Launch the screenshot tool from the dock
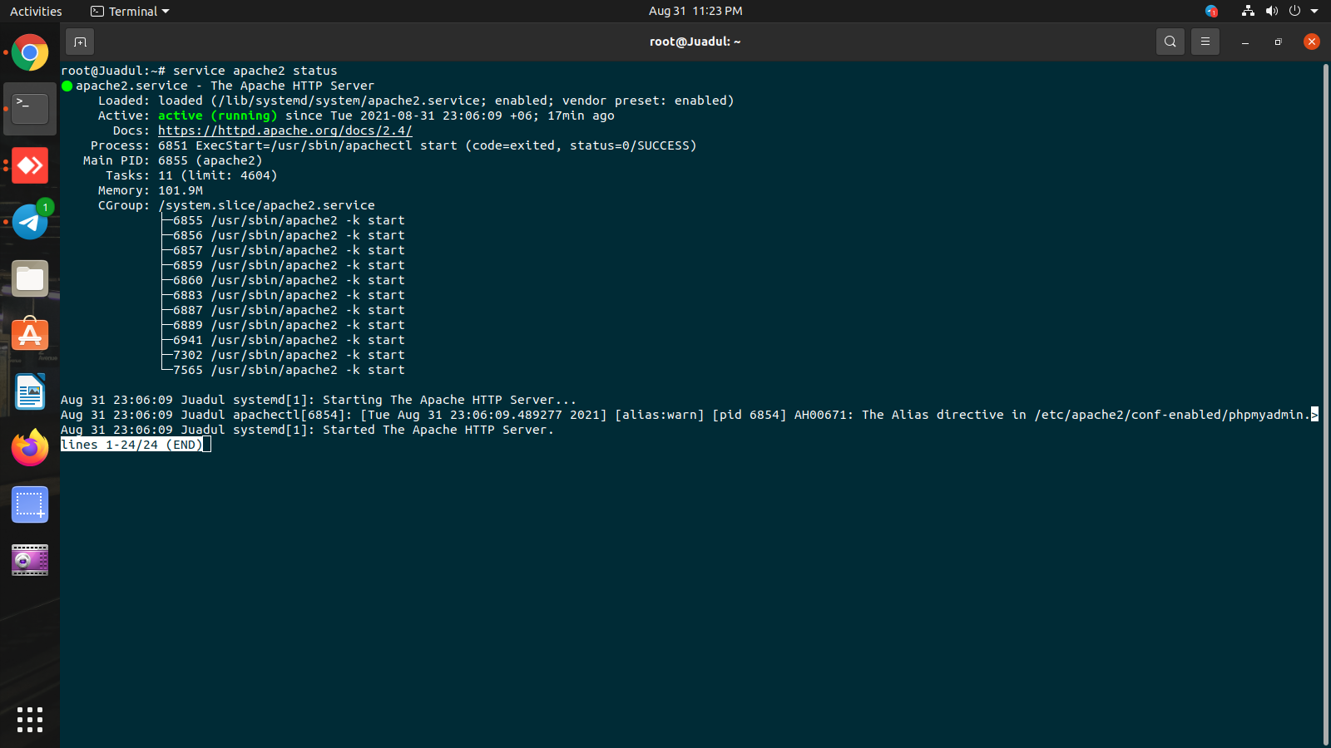The width and height of the screenshot is (1331, 748). [30, 504]
